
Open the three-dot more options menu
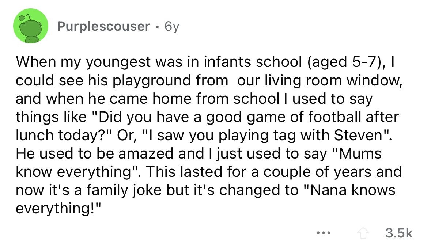point(323,233)
